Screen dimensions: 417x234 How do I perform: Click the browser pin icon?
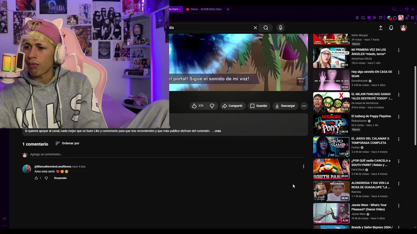(x=357, y=18)
